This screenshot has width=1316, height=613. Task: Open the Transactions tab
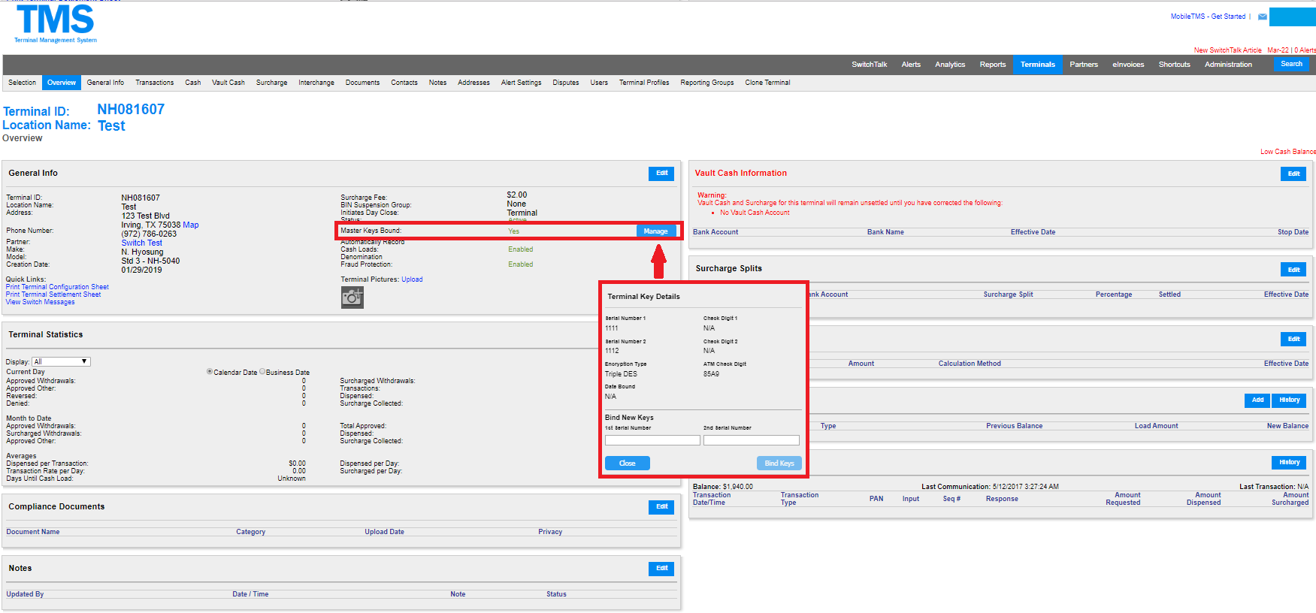pos(154,83)
